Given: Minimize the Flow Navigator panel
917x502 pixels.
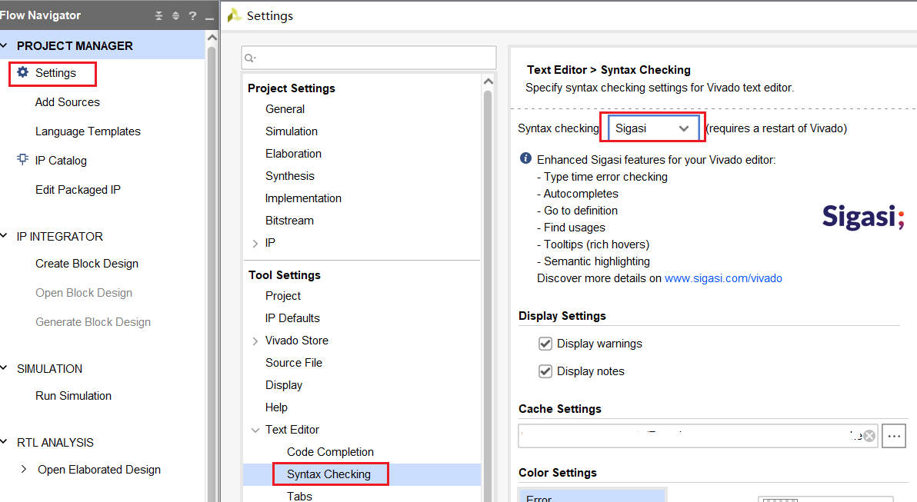Looking at the screenshot, I should [x=209, y=17].
